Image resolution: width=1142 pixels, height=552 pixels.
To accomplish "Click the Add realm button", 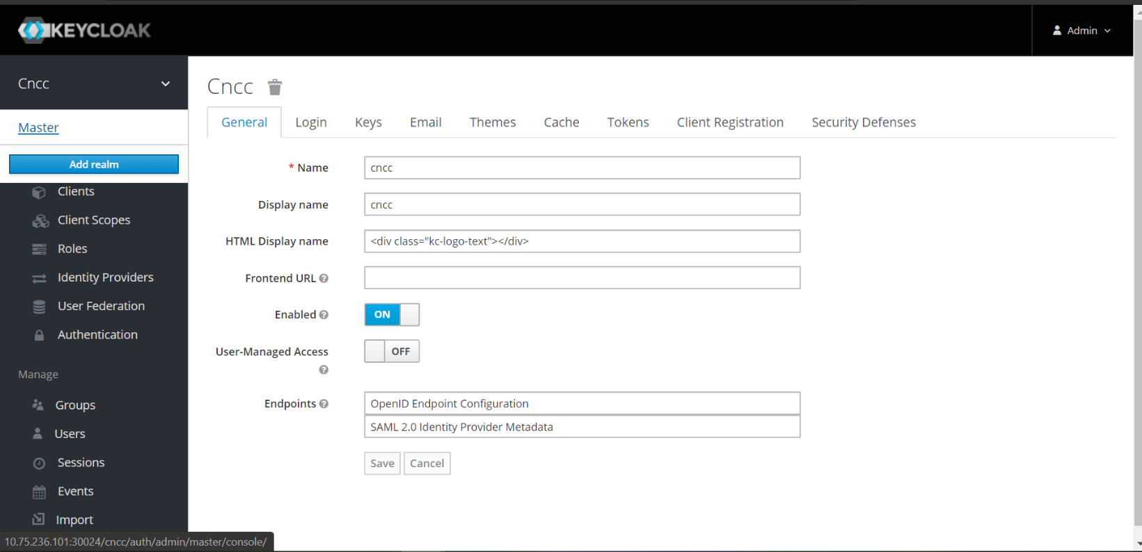I will click(x=94, y=164).
